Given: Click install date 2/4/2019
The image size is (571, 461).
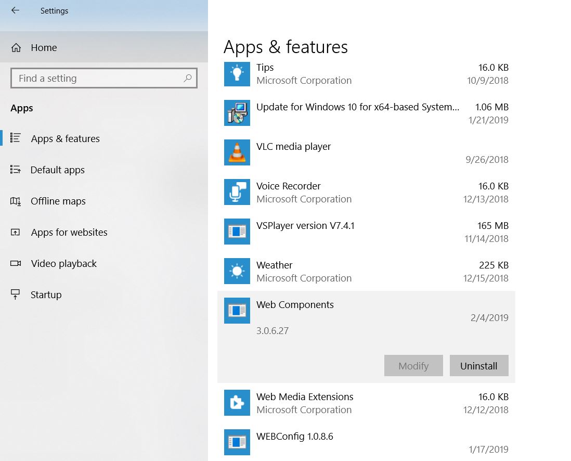Looking at the screenshot, I should click(489, 317).
